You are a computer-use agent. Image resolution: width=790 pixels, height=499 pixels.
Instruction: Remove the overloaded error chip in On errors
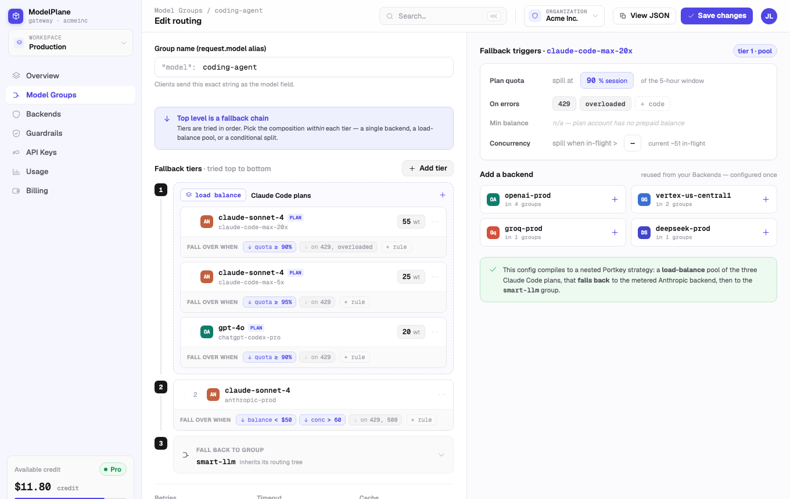605,104
